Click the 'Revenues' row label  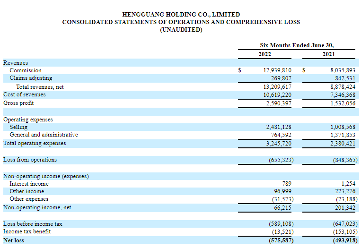[16, 63]
